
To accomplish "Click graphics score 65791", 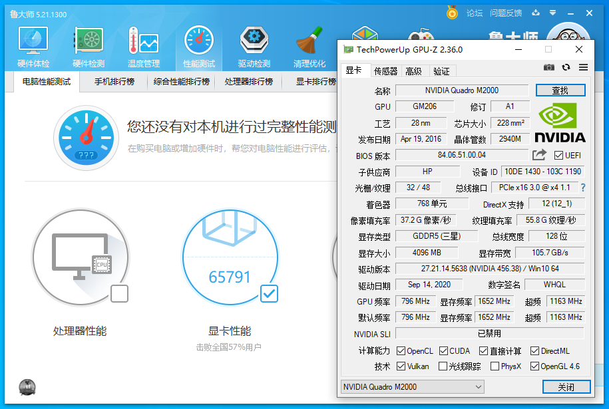I will point(230,277).
